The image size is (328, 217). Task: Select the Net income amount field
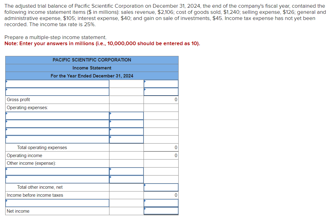point(161,211)
